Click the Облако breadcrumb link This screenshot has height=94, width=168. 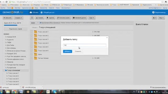[x=34, y=27]
